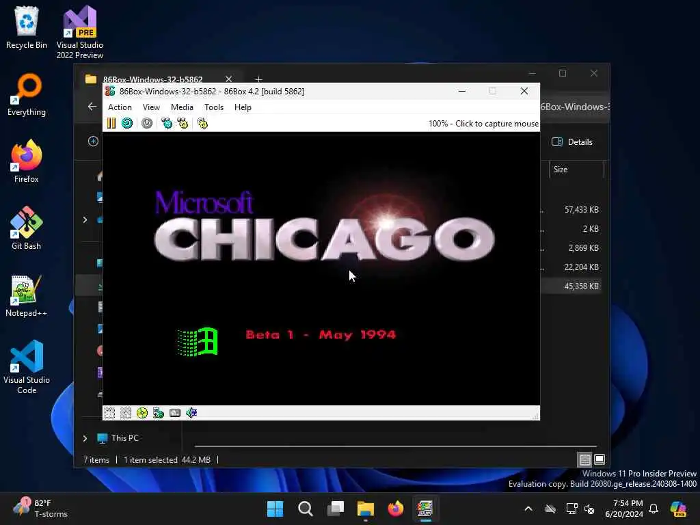Show hidden system tray icons
The image size is (700, 525).
coord(528,509)
